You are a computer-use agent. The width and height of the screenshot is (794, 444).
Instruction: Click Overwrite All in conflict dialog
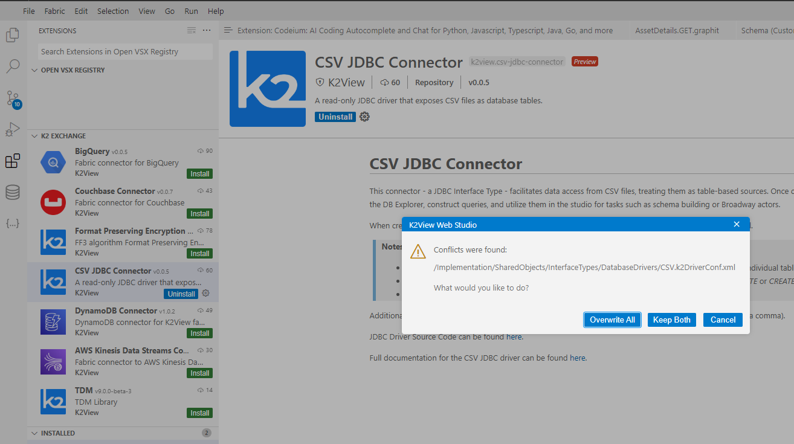tap(612, 320)
